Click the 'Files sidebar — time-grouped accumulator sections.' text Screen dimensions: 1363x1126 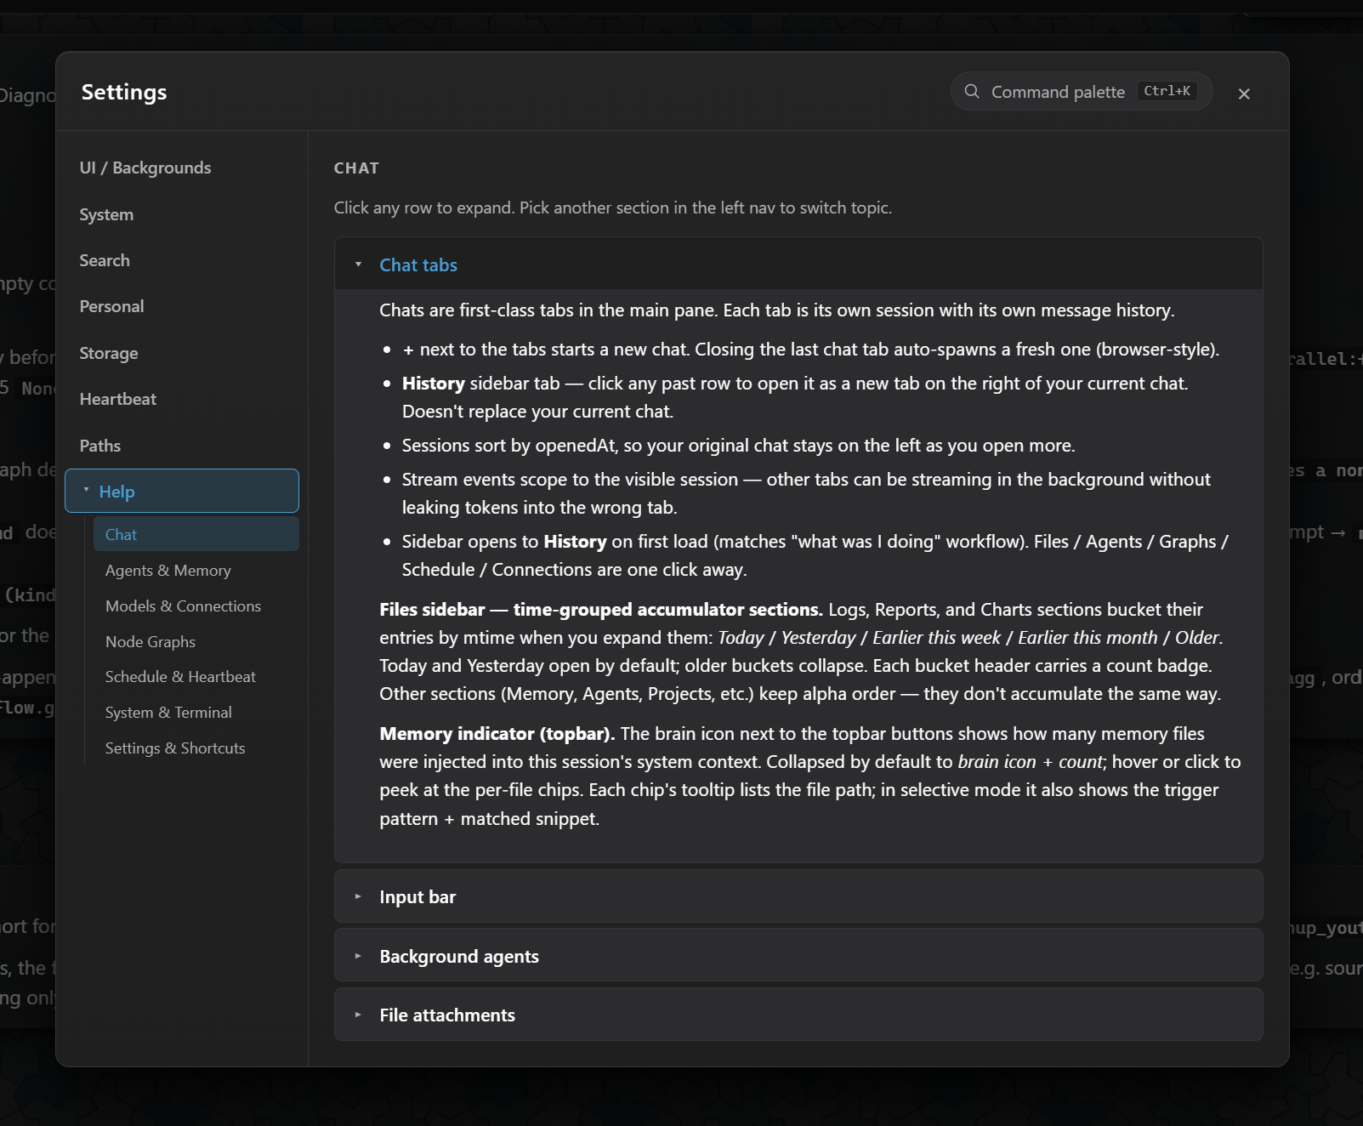click(x=601, y=610)
